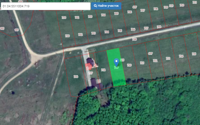Select parcel labeled 710
This screenshot has width=200, height=125.
182,5
